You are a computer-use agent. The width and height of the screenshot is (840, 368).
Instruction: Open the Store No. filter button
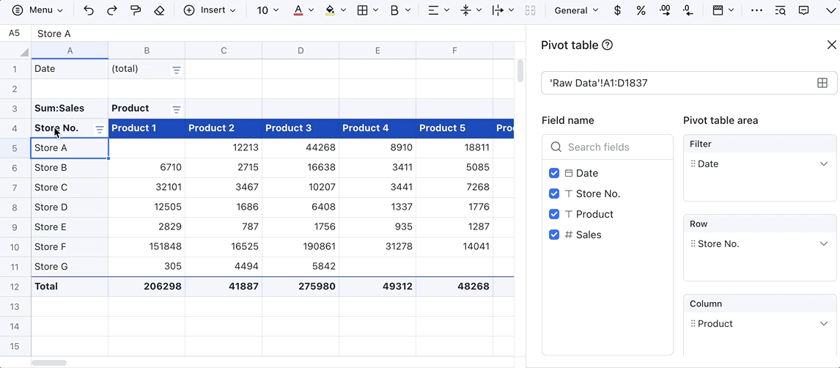pos(100,129)
